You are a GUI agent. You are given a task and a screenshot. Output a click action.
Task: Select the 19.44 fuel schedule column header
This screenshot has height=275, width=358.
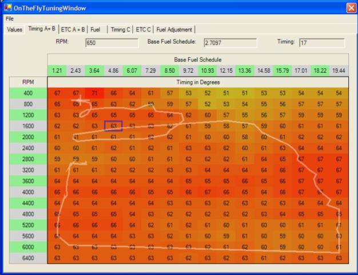click(339, 70)
